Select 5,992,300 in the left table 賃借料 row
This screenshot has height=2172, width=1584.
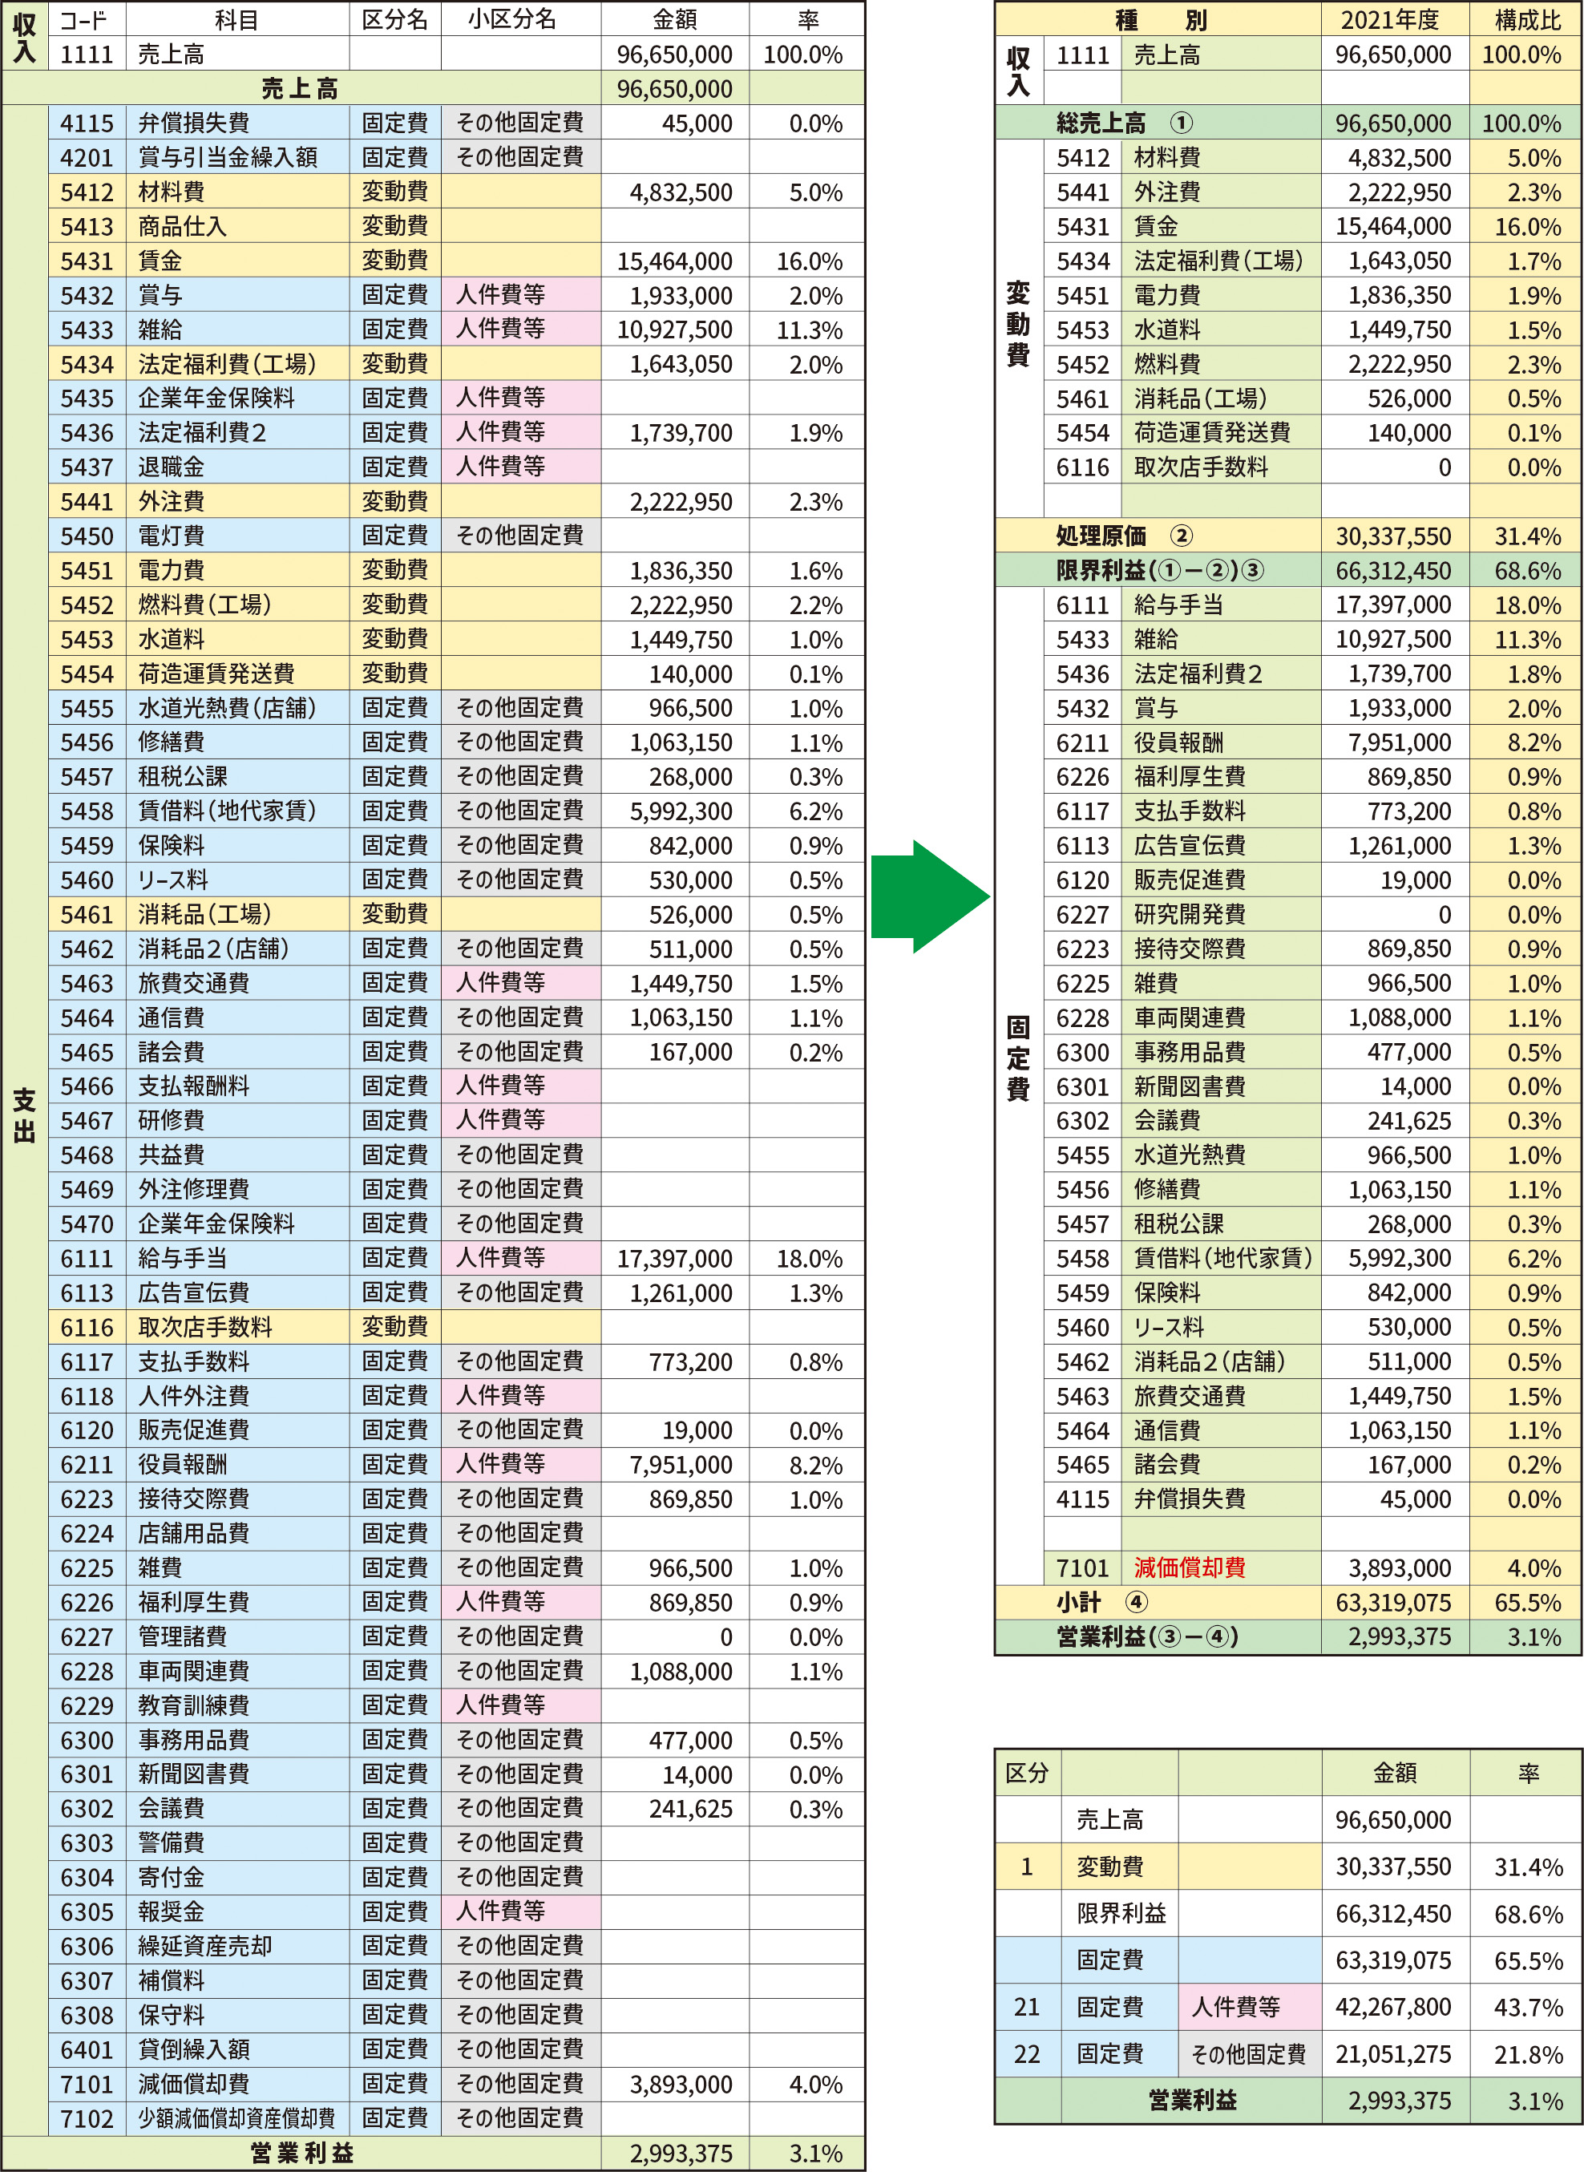click(675, 811)
